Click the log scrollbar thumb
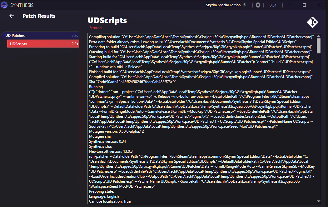Screen dimensions: 328x207 coord(319,46)
